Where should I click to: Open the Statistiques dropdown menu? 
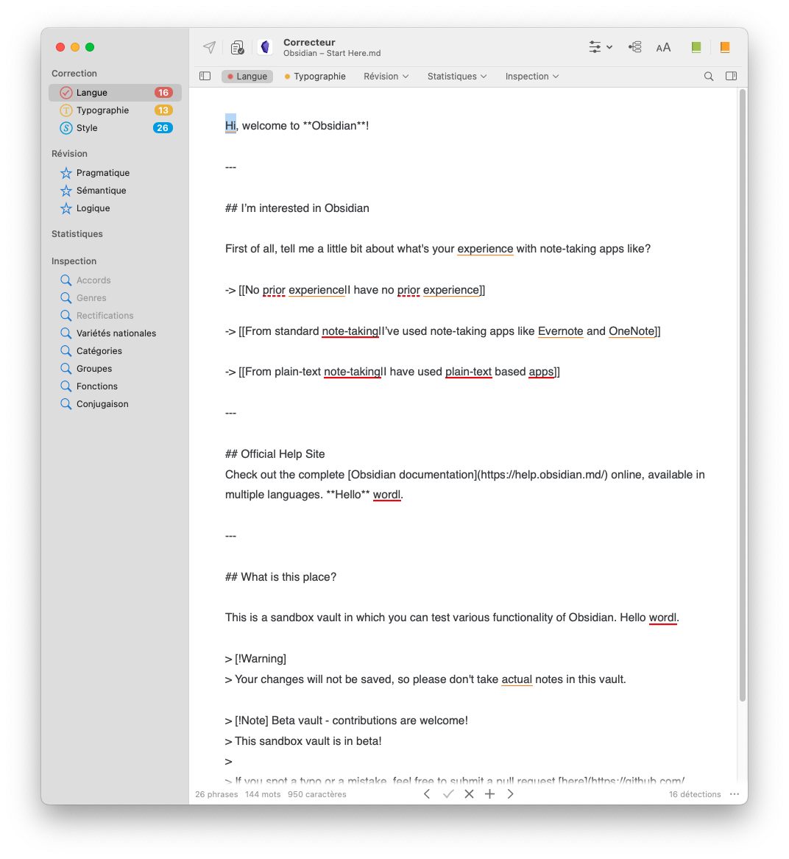(456, 76)
